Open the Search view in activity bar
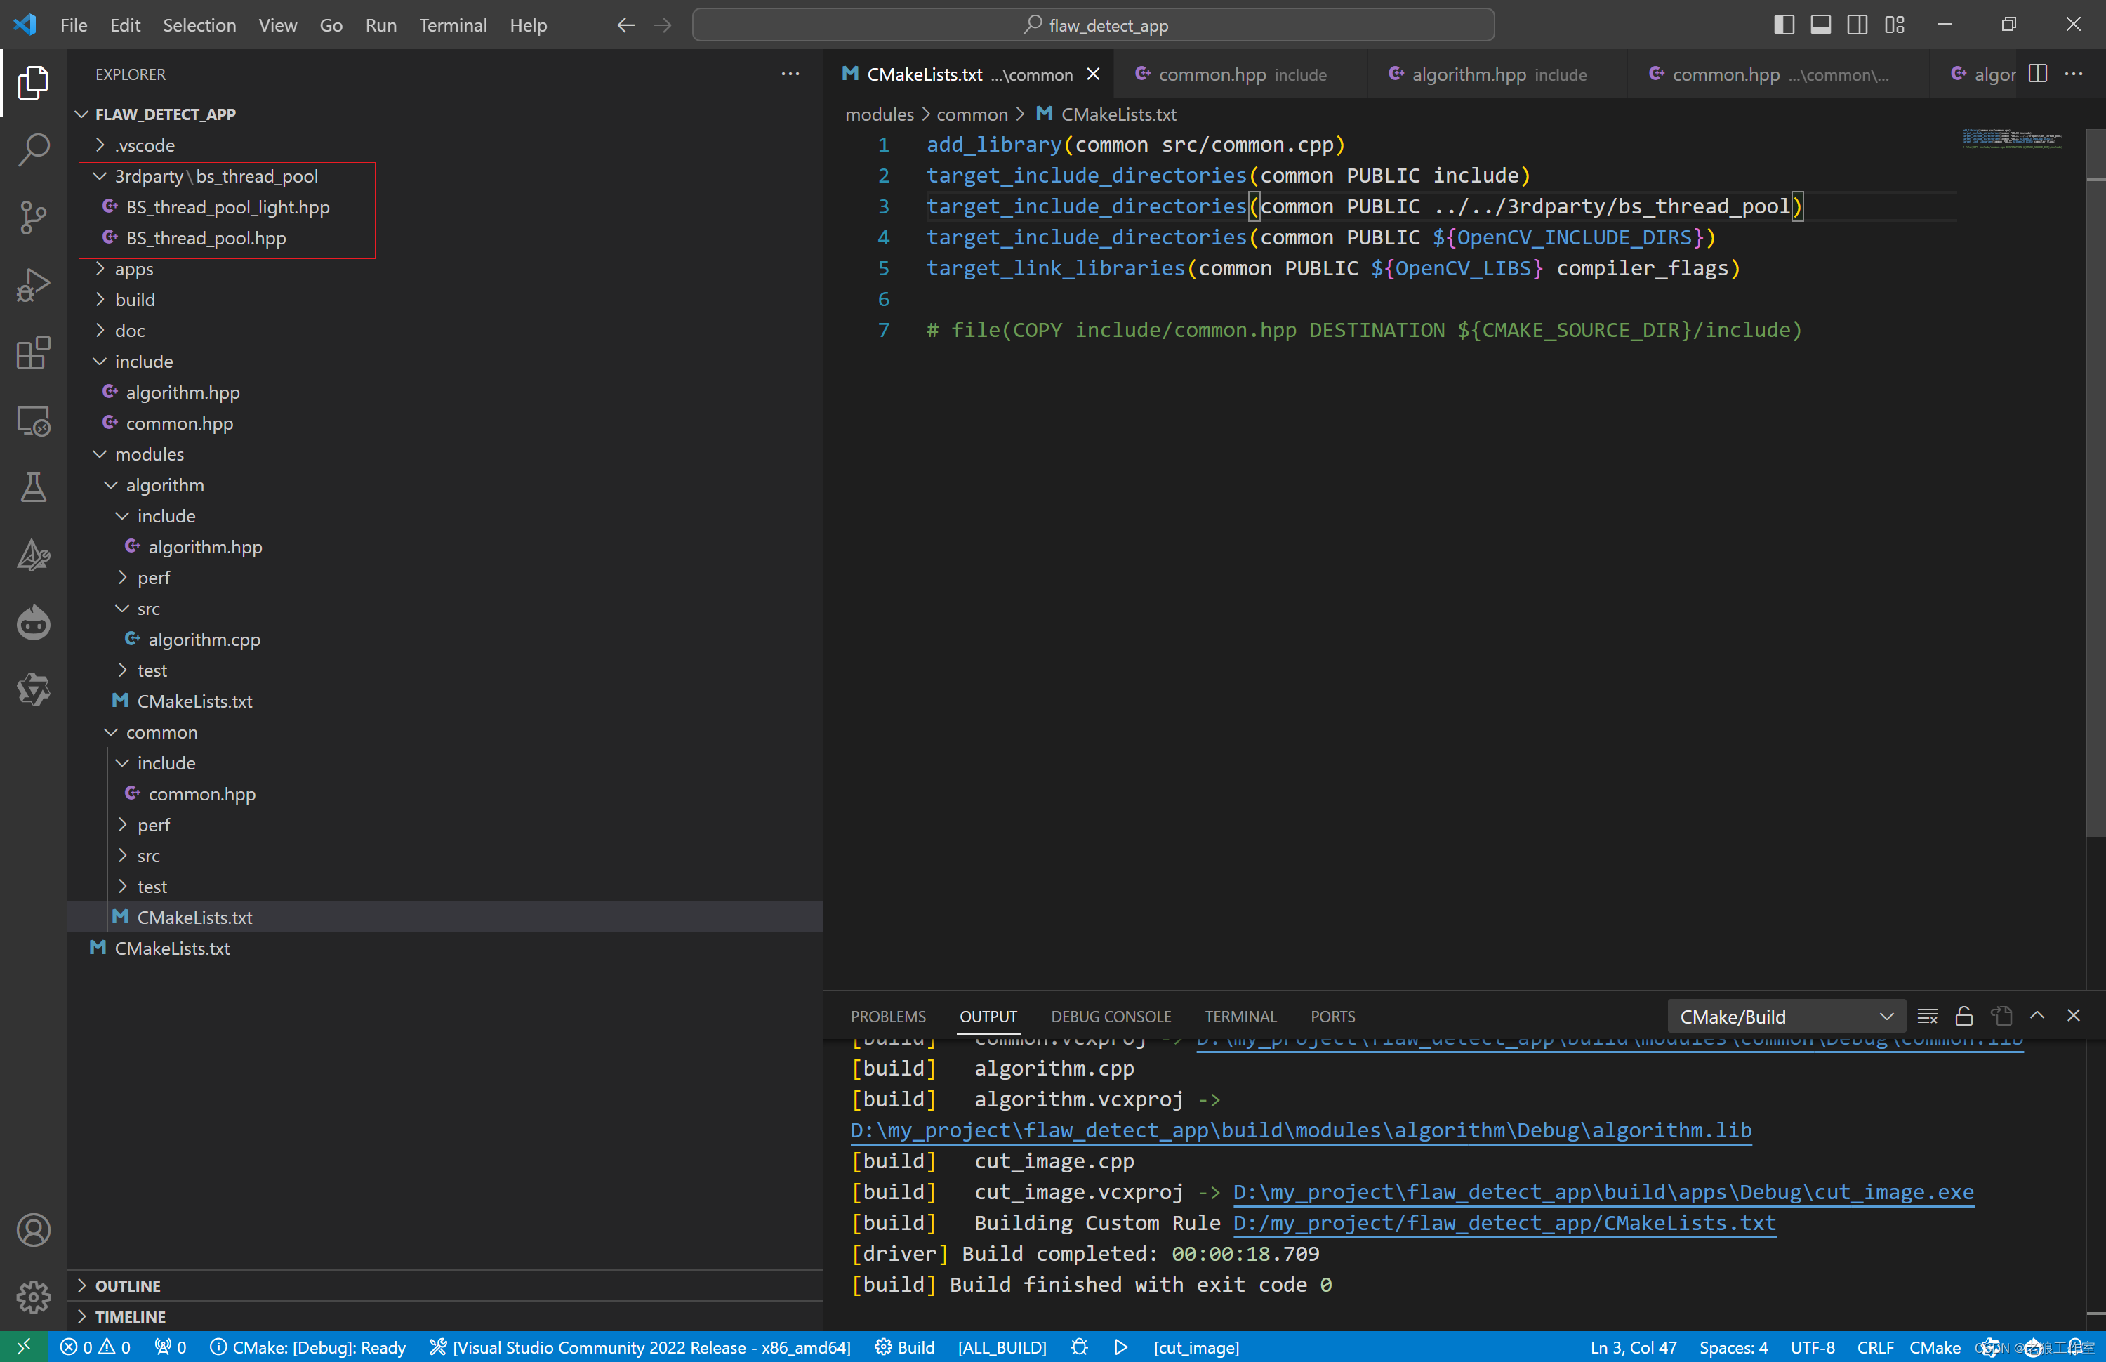 (x=33, y=150)
